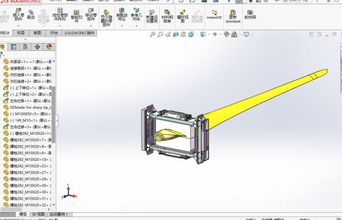
Task: Select Move Component (移动零部件) tool
Action: pos(91,15)
